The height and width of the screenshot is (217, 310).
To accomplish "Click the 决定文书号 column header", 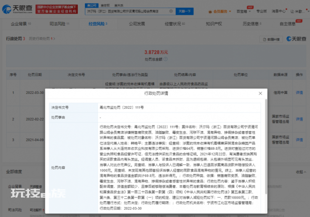I will [76, 75].
